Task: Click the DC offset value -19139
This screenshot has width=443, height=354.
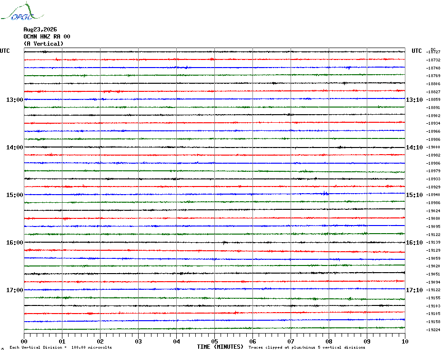Action: pyautogui.click(x=433, y=243)
